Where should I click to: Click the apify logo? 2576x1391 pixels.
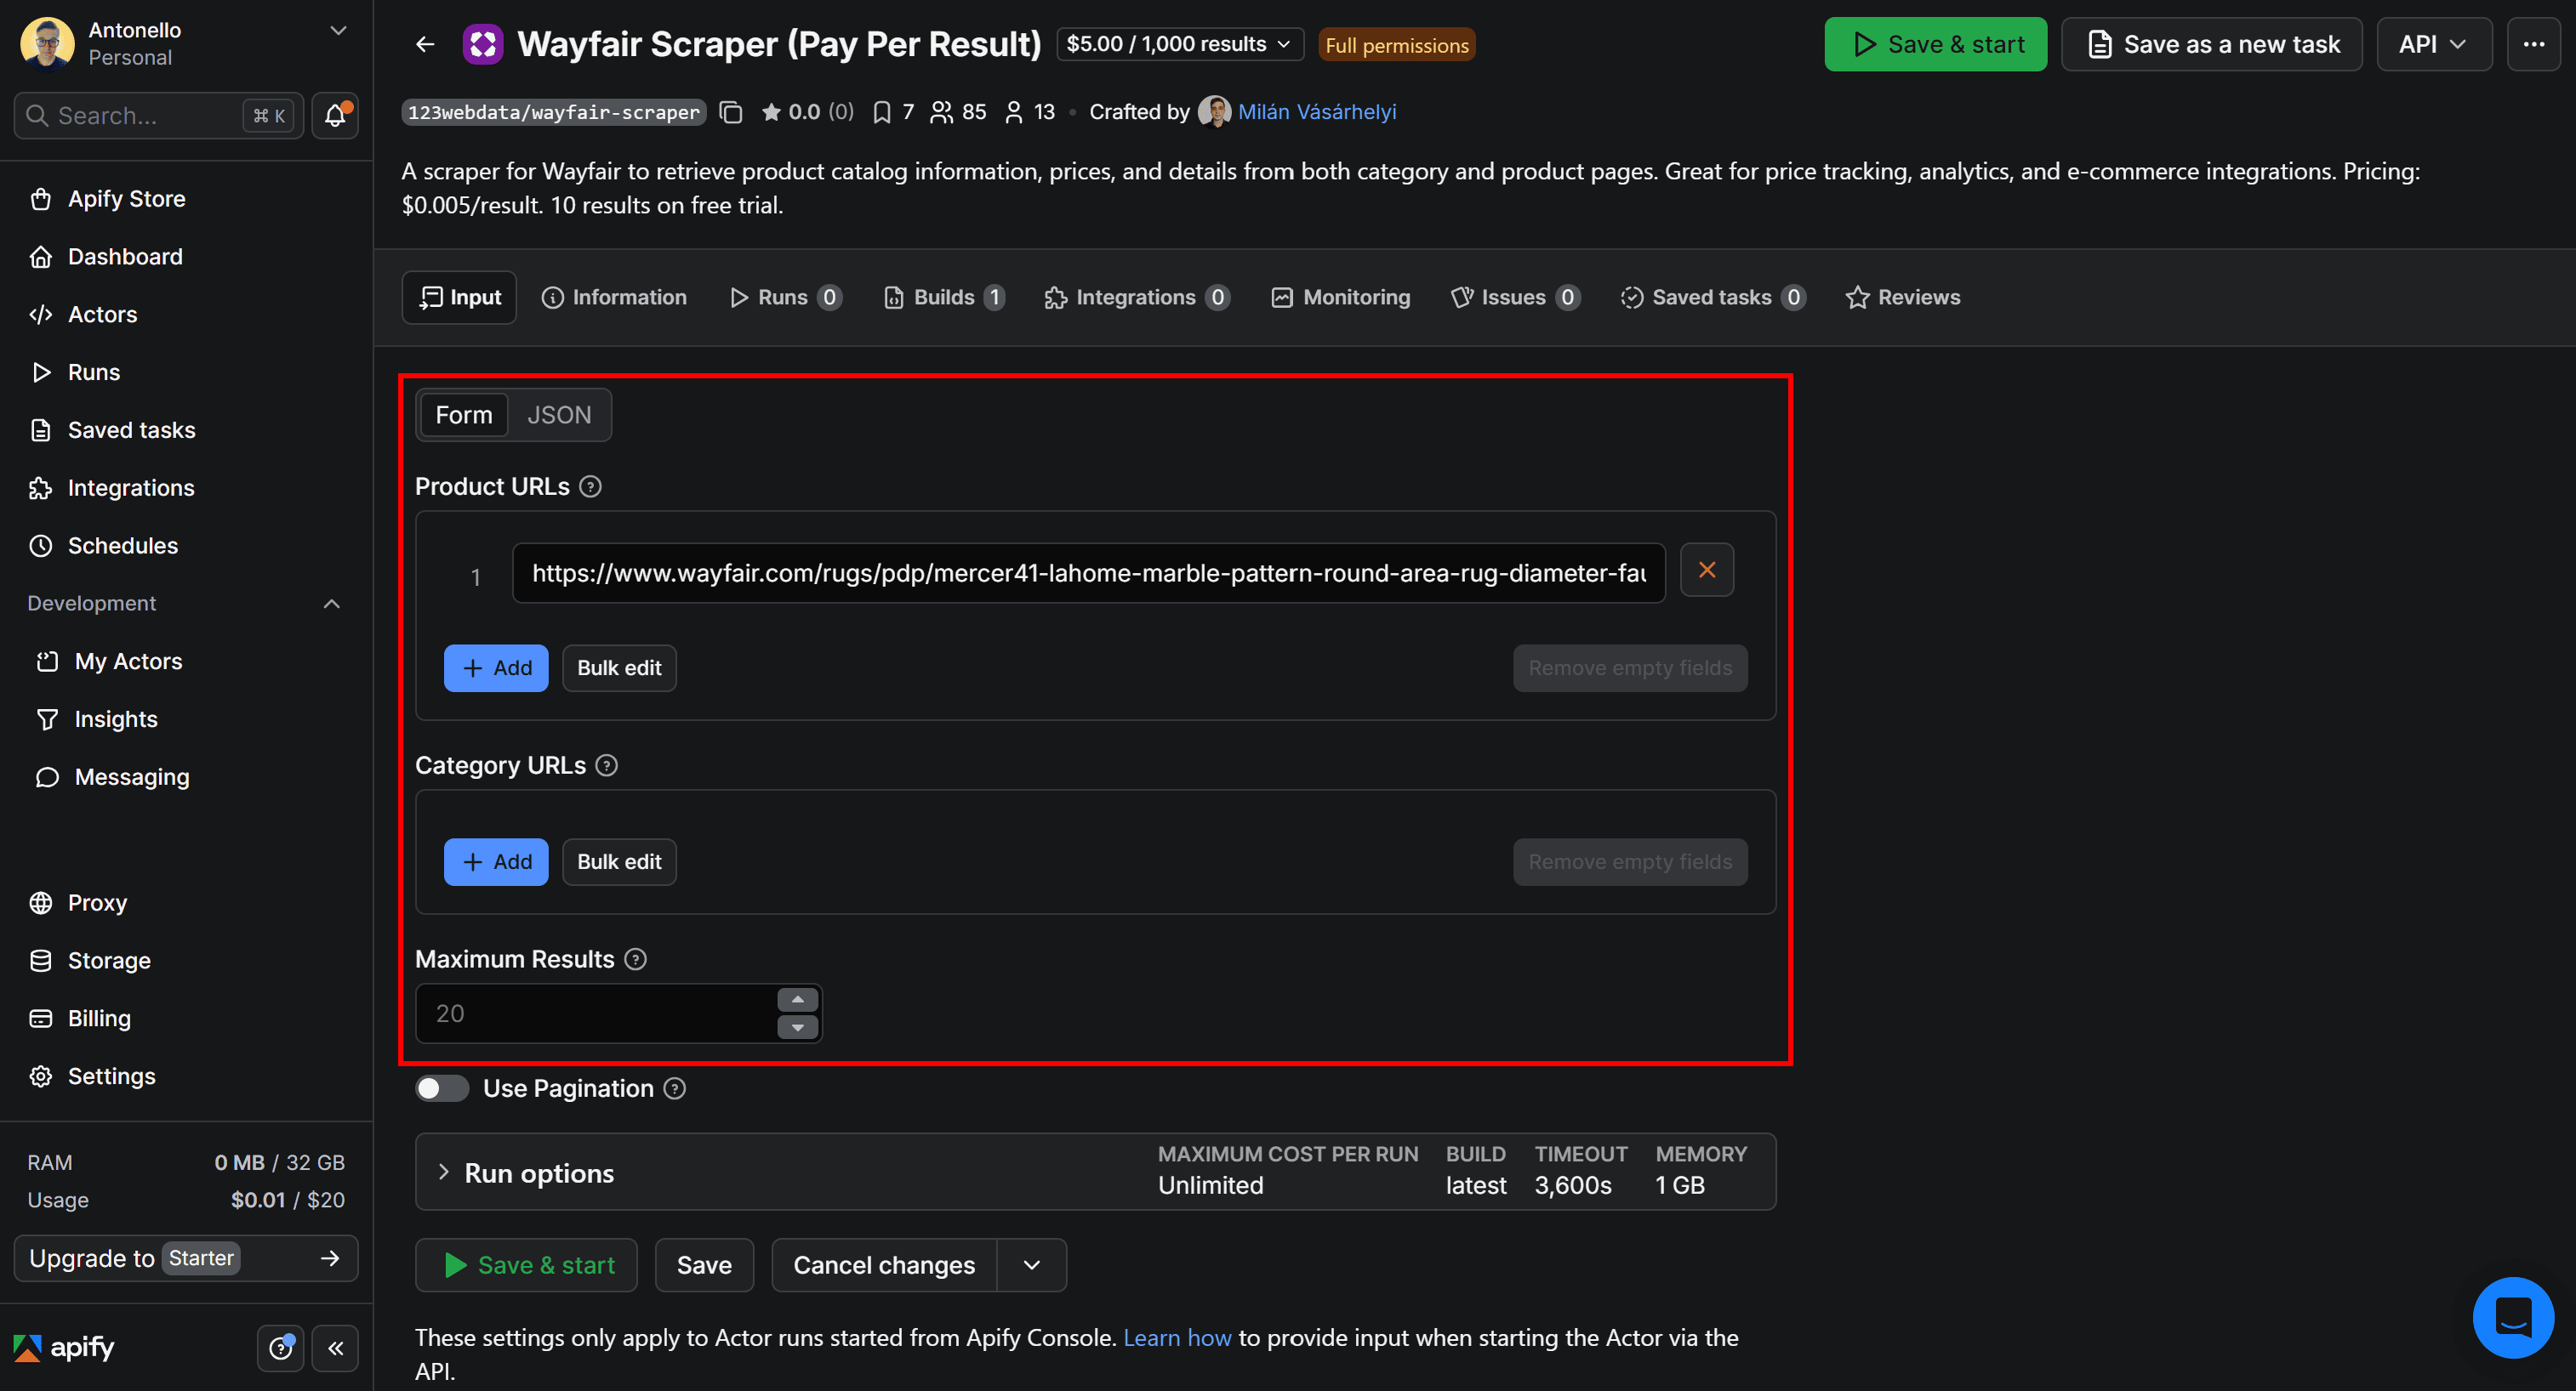coord(64,1347)
